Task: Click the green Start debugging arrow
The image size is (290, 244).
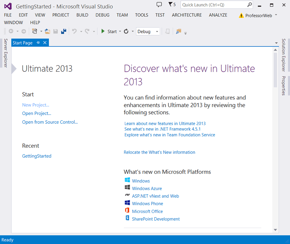Action: [103, 31]
